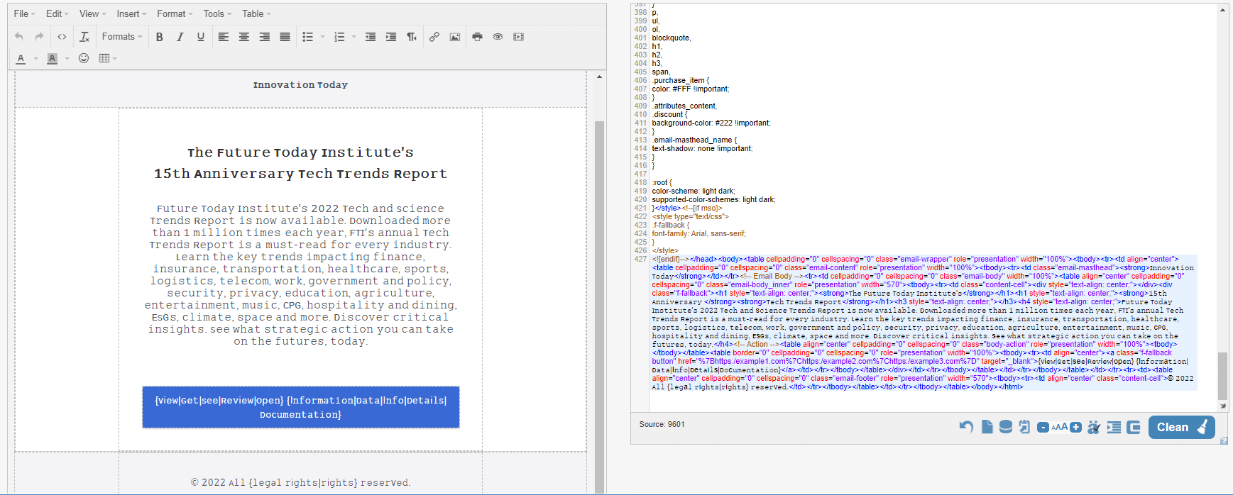
Task: Click the email body paragraph text
Action: coord(301,275)
